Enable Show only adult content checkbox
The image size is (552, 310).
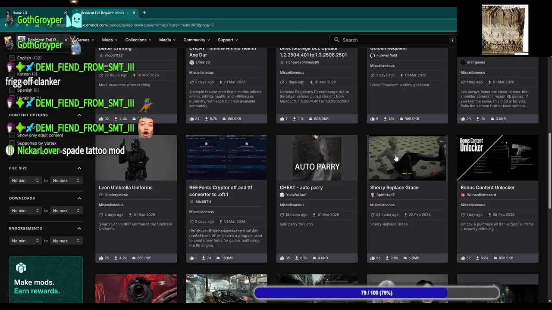[12, 135]
